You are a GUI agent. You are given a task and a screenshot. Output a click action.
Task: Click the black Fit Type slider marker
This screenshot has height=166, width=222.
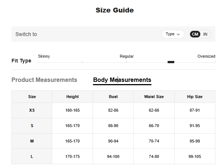tap(171, 62)
